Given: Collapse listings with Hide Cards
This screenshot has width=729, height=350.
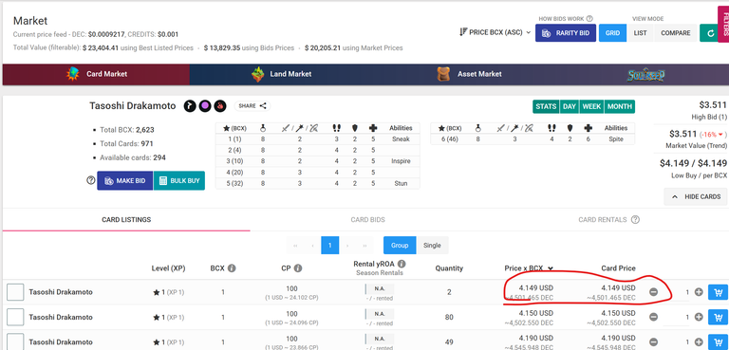Looking at the screenshot, I should point(696,196).
